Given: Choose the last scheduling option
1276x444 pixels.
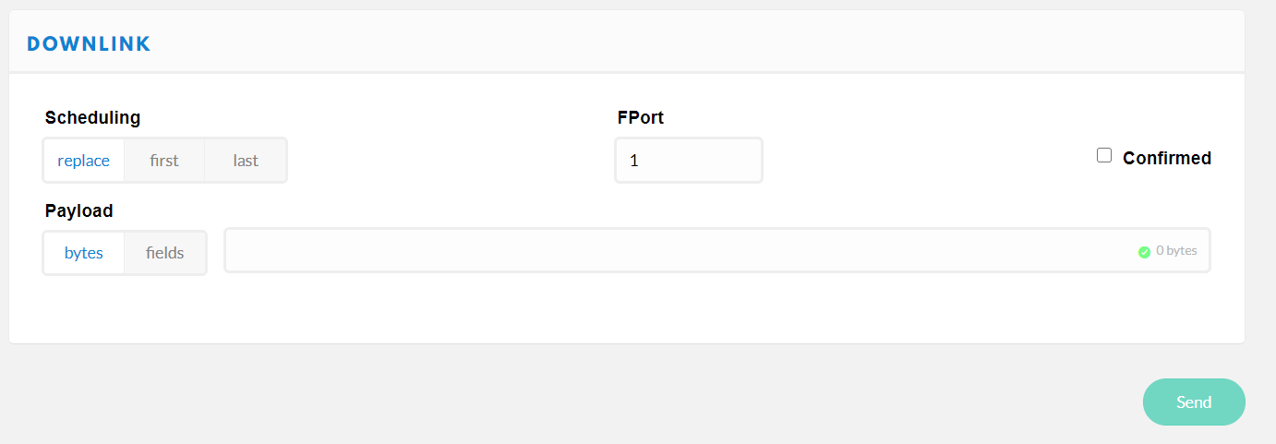Looking at the screenshot, I should tap(246, 161).
